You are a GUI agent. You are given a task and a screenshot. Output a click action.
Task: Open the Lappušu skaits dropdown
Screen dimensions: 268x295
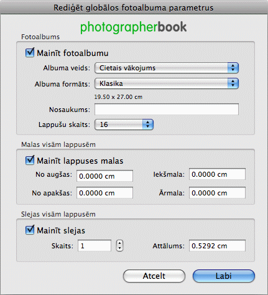click(124, 124)
